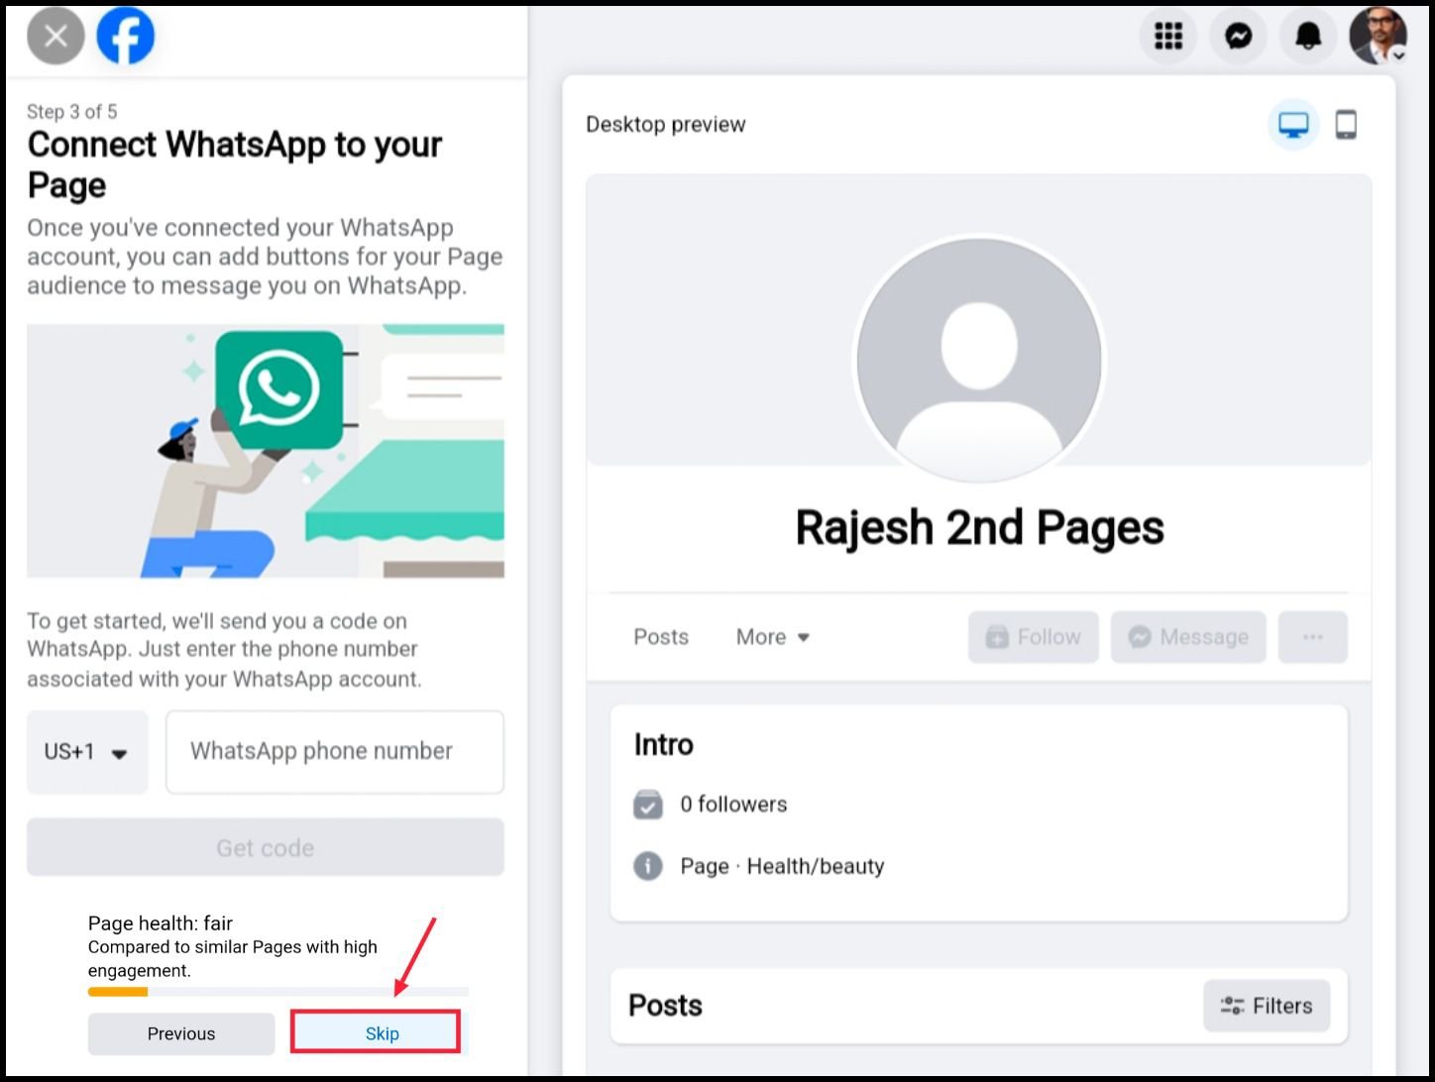The height and width of the screenshot is (1082, 1435).
Task: Click the page health progress bar
Action: [278, 992]
